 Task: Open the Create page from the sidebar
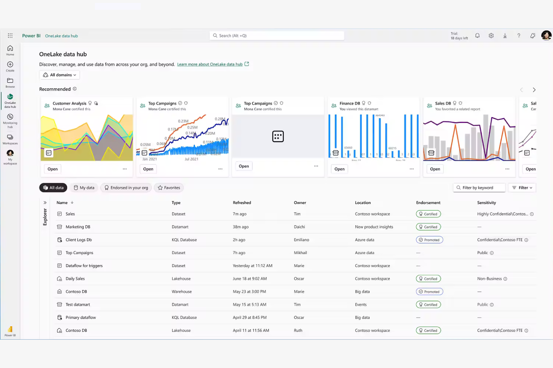10,66
